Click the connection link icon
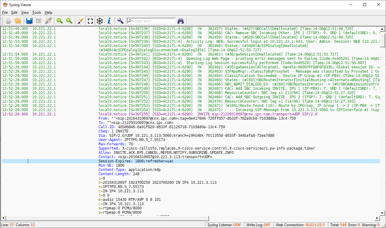This screenshot has width=386, height=228. click(48, 21)
